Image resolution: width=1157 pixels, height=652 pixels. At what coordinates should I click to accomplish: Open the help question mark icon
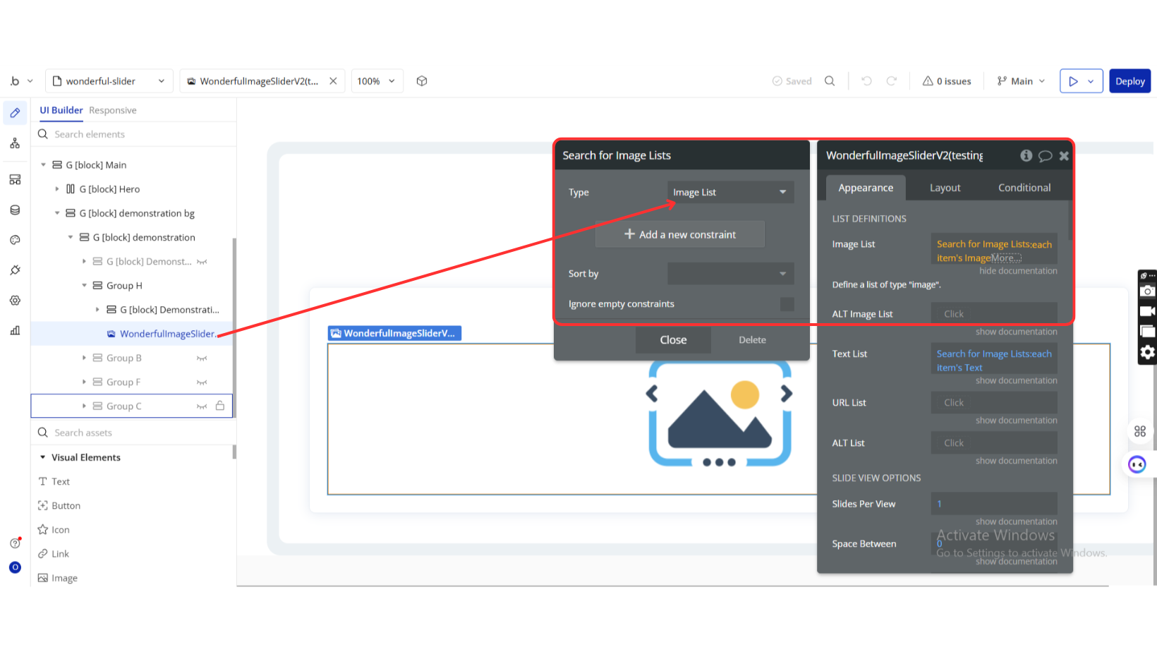[x=15, y=543]
